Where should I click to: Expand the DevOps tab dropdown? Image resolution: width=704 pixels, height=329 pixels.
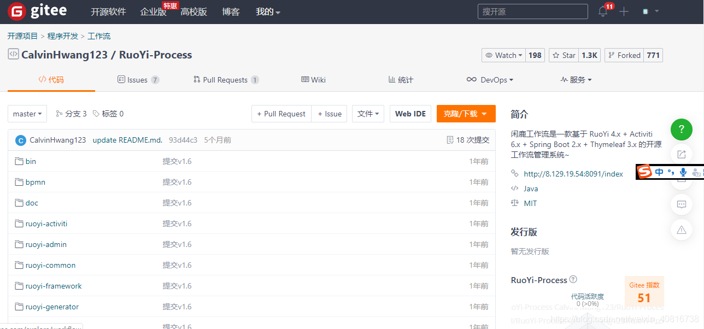pyautogui.click(x=490, y=80)
